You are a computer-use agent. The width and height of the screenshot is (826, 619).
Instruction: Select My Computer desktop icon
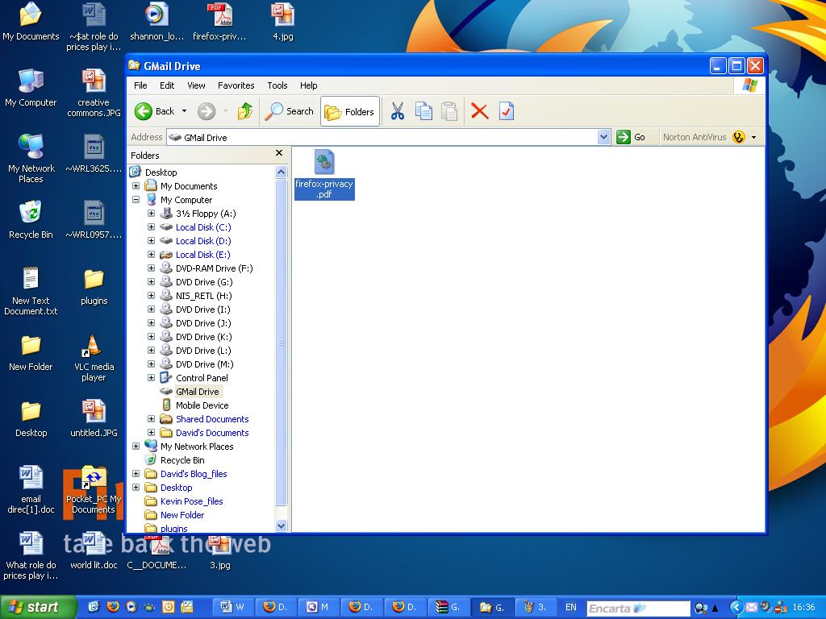coord(31,87)
